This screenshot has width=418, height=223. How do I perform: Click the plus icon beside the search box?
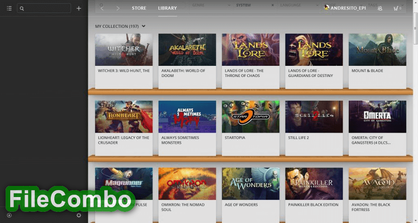pos(78,8)
